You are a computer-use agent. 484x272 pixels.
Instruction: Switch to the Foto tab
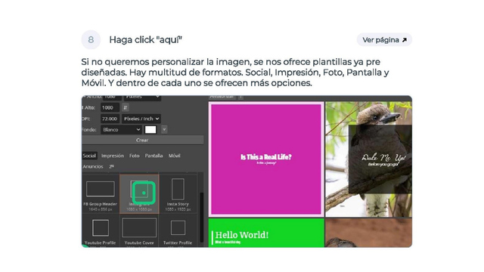coord(135,156)
